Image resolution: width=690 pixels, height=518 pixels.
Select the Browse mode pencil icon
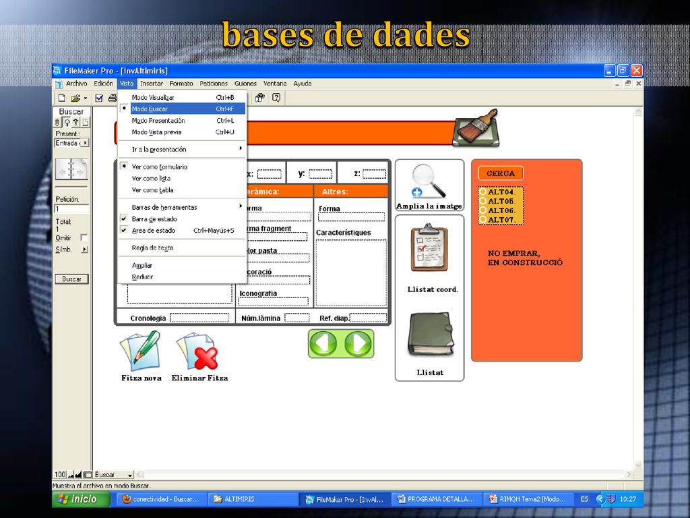tap(57, 122)
